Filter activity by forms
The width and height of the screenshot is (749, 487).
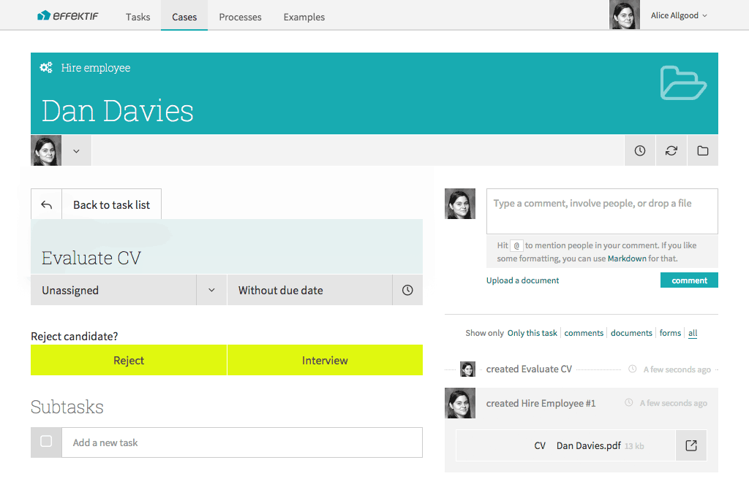point(670,333)
